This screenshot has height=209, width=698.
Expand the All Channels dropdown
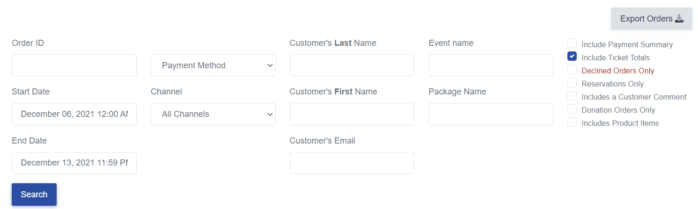[x=213, y=114]
